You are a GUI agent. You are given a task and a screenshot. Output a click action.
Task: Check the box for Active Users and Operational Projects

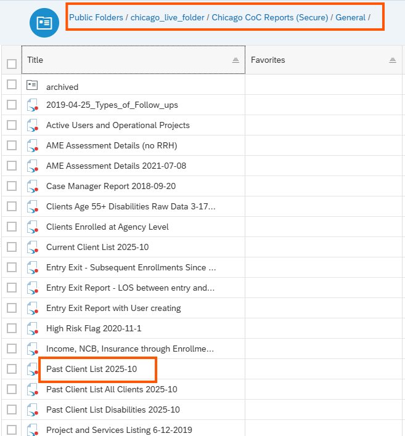[12, 125]
